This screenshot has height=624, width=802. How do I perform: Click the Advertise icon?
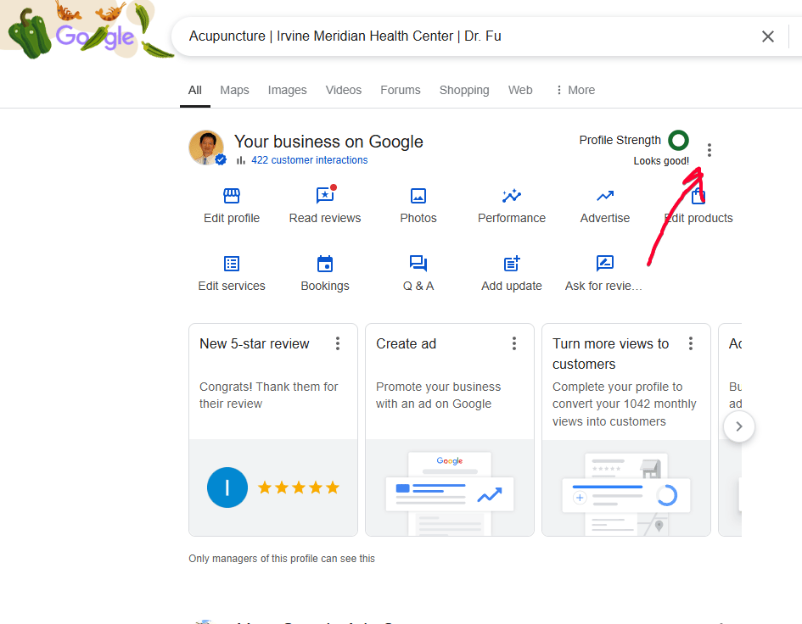[604, 196]
